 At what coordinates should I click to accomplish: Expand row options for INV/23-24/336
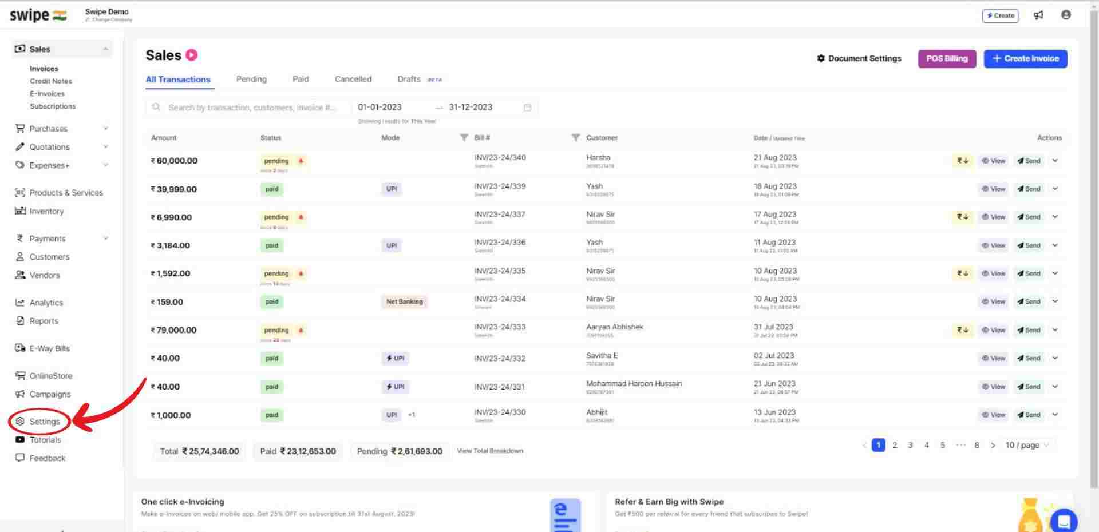(x=1055, y=245)
